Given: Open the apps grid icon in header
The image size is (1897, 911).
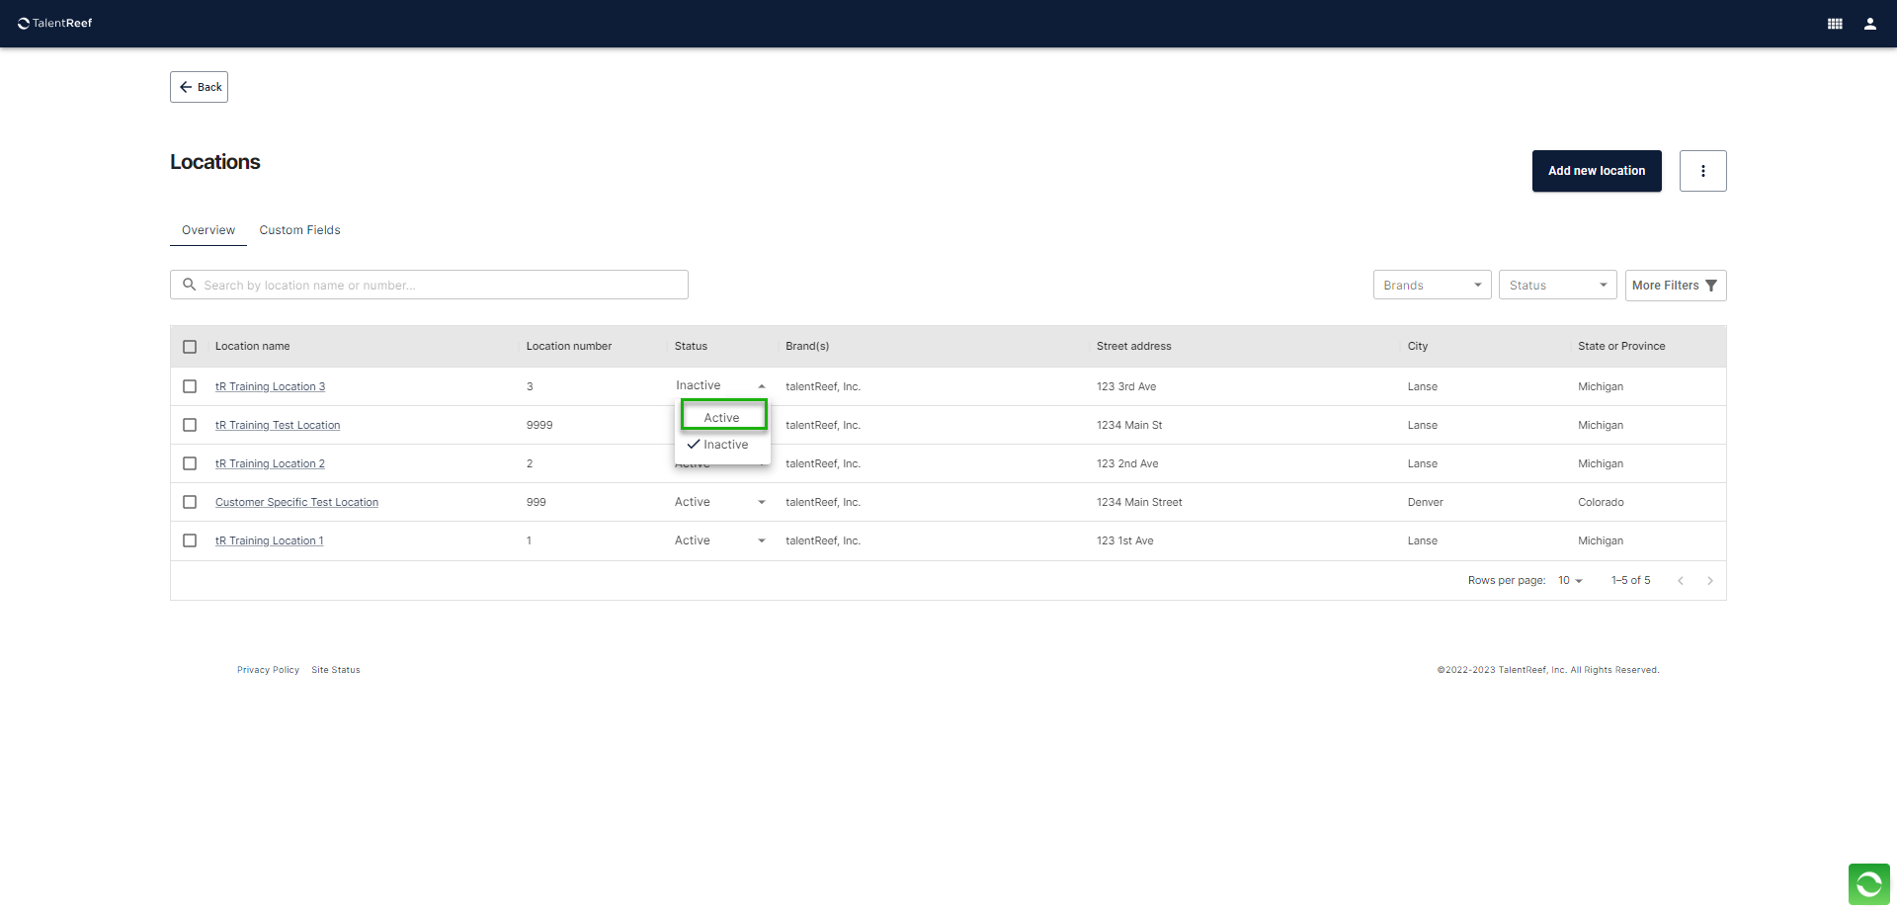Looking at the screenshot, I should coord(1835,24).
